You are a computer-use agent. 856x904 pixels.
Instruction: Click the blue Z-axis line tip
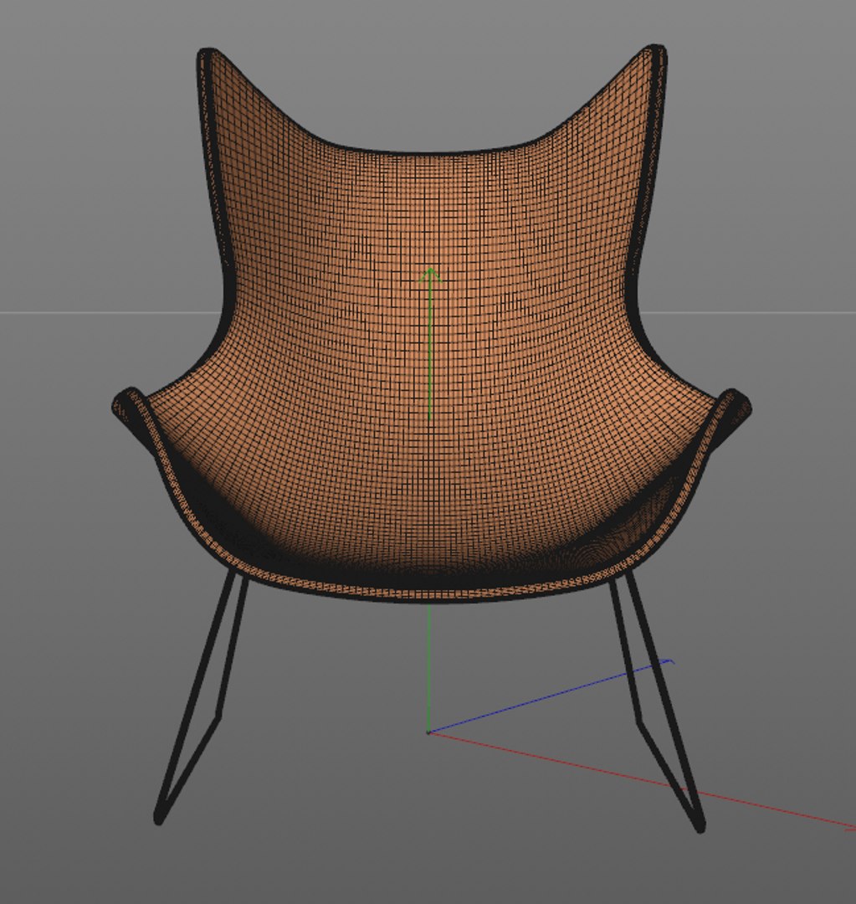point(669,662)
